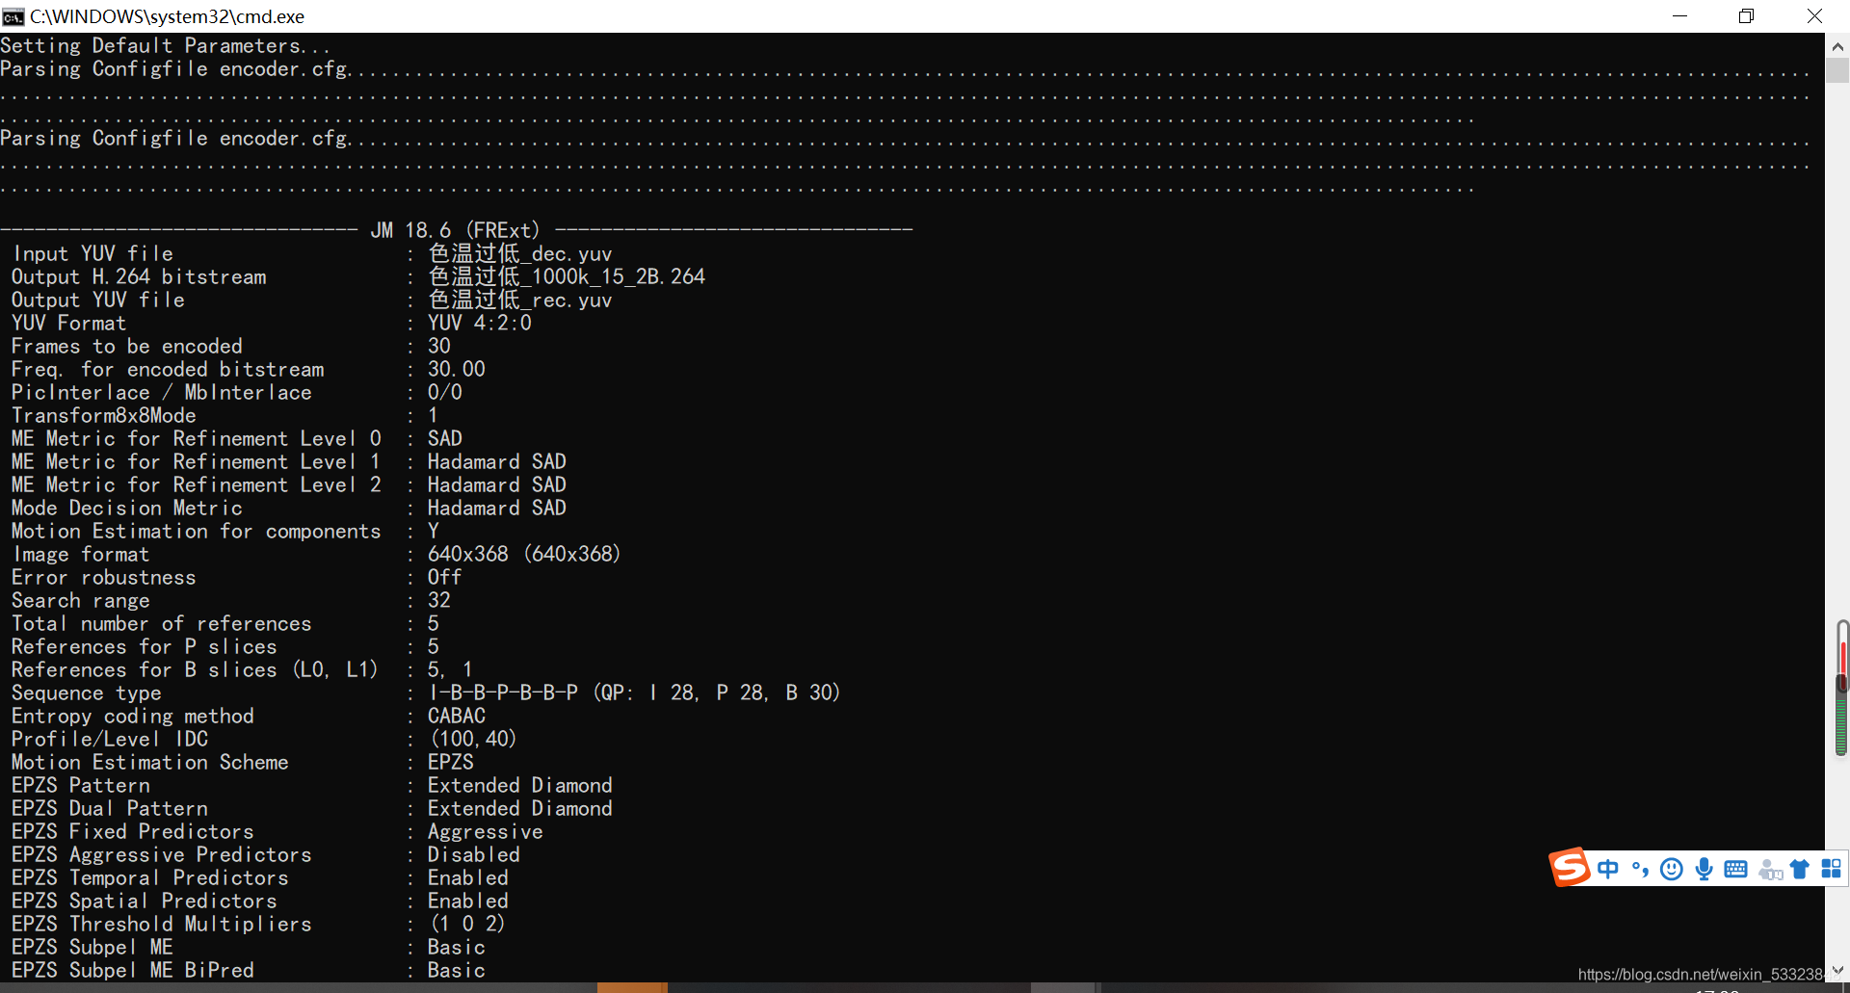Click 'Basic' on the EPZS Subpel ME row
Viewport: 1850px width, 993px height.
(x=457, y=948)
